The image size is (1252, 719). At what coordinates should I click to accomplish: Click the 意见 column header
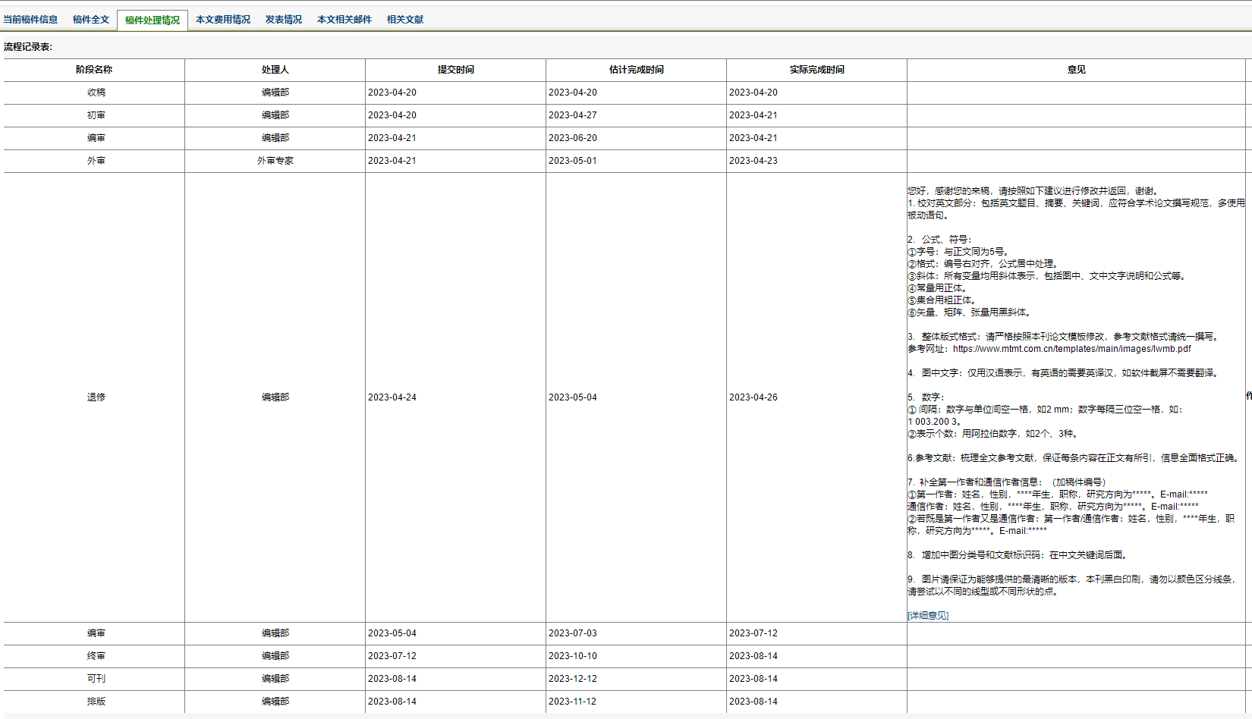pyautogui.click(x=1076, y=70)
